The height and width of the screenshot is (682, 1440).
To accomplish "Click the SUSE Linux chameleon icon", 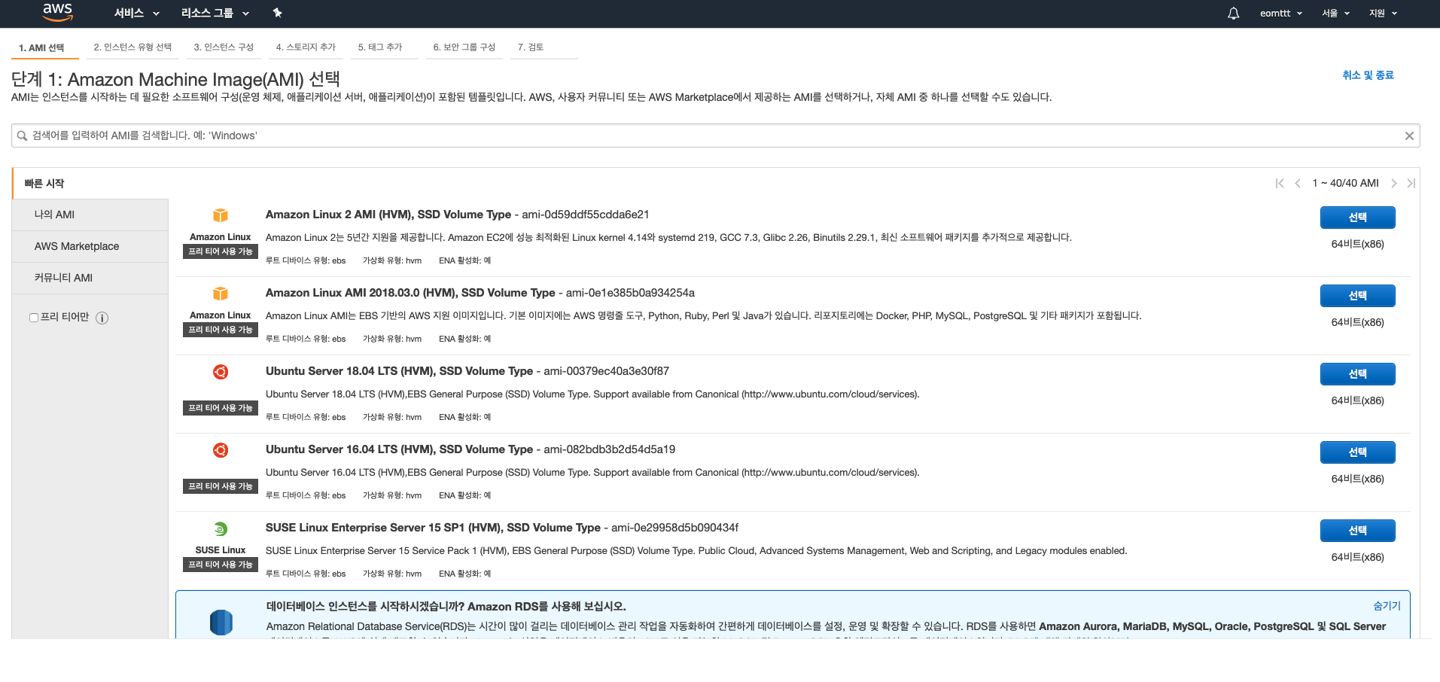I will tap(221, 529).
